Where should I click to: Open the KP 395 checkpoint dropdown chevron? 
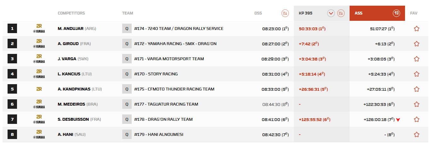(331, 13)
